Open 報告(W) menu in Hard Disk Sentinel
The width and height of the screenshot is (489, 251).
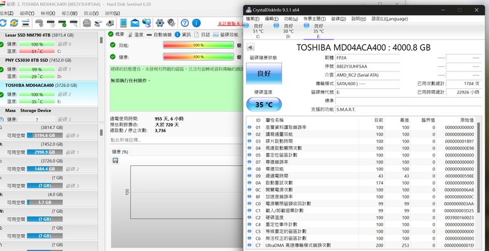point(70,13)
